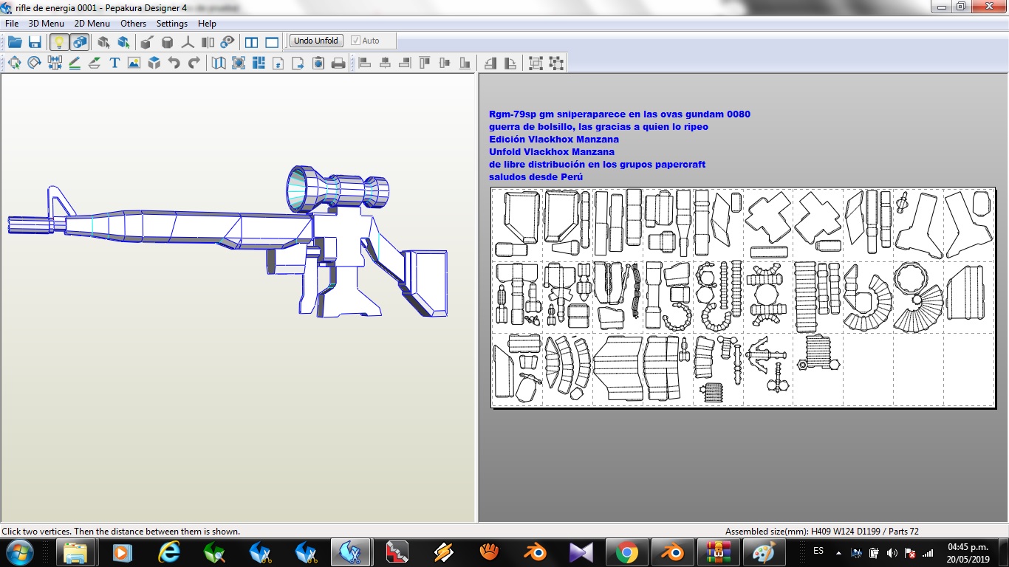Click the blue cube with cursor icon
The height and width of the screenshot is (567, 1009).
click(123, 41)
